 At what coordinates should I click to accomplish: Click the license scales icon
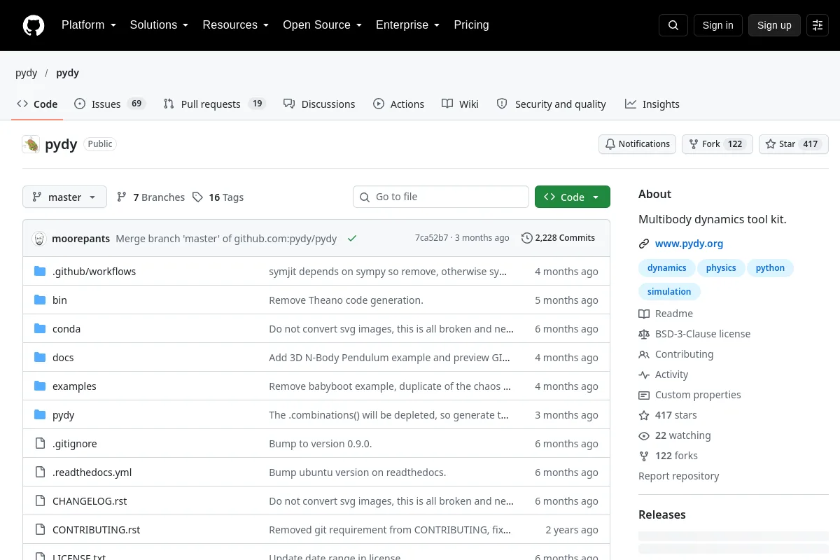click(644, 335)
